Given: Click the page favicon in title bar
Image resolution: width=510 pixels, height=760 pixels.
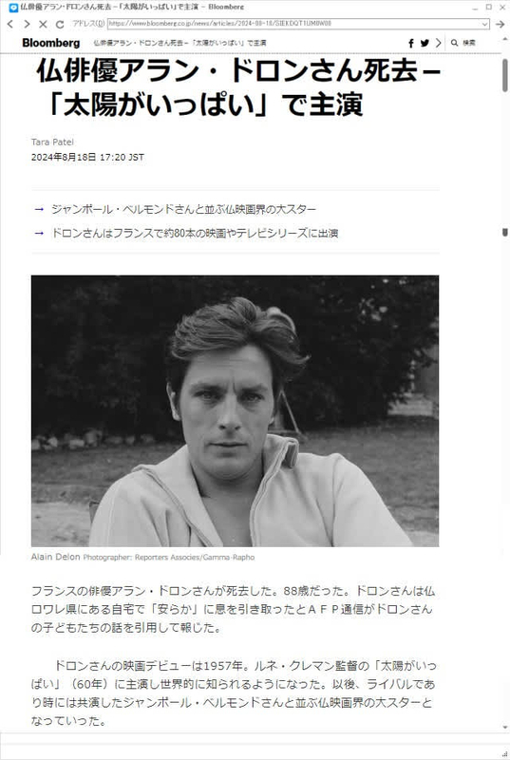Looking at the screenshot, I should tap(13, 8).
